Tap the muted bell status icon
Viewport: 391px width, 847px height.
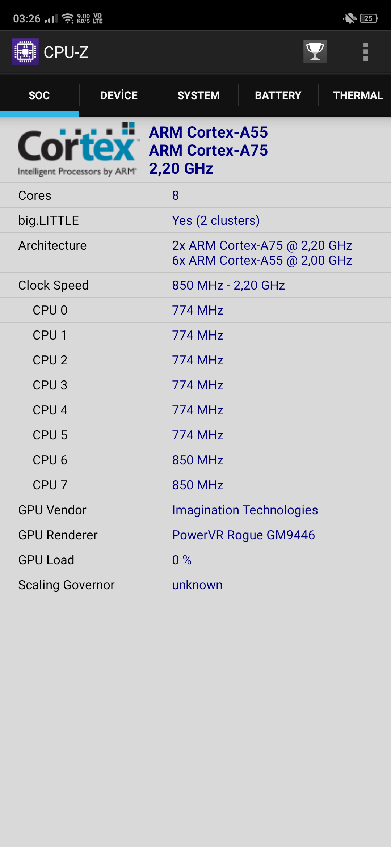[350, 18]
